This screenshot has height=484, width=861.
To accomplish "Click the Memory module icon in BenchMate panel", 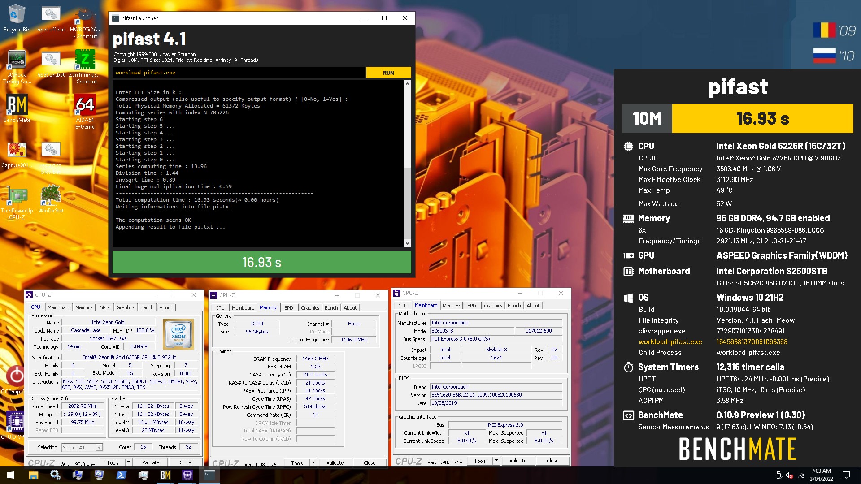I will point(628,218).
